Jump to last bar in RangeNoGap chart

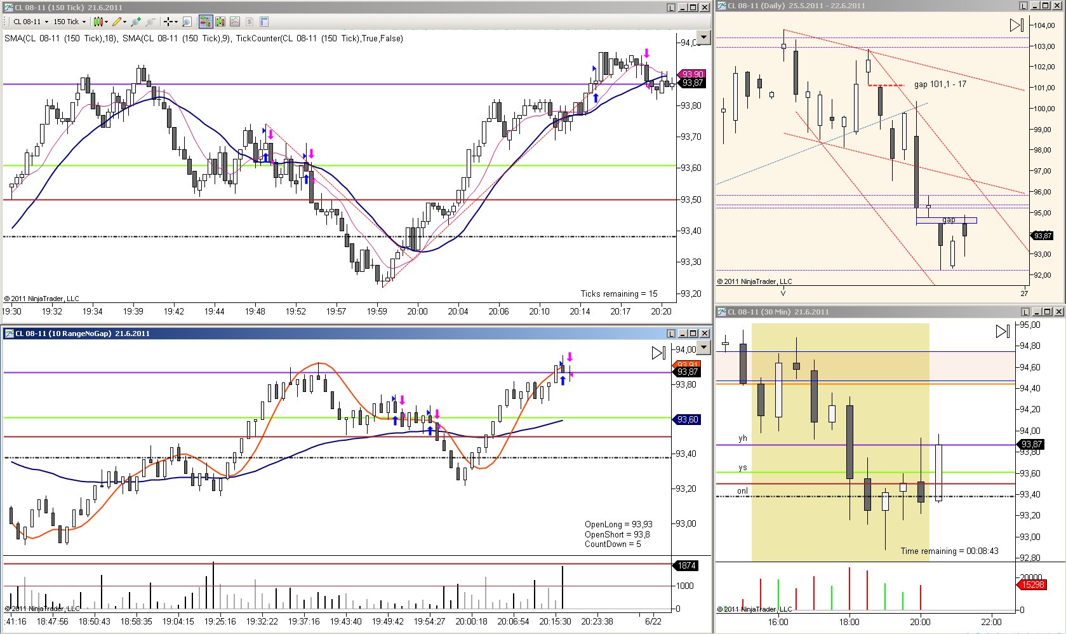(x=658, y=353)
